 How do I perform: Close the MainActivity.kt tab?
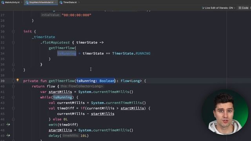[22, 2]
